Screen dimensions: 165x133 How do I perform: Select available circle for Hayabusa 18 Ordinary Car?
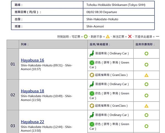click(146, 84)
